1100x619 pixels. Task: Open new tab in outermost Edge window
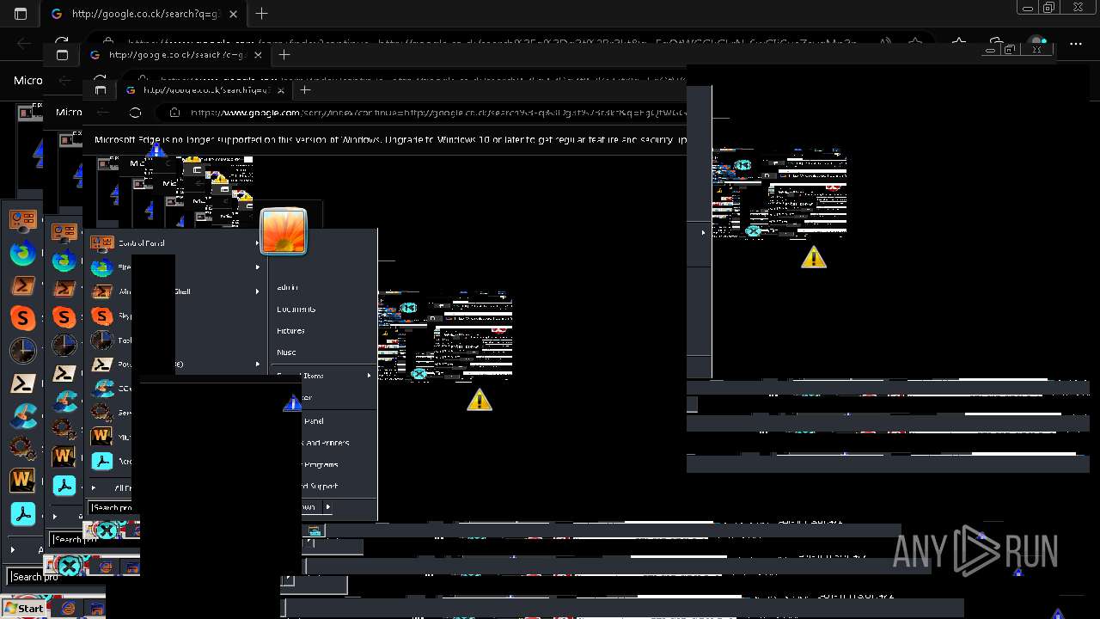(261, 14)
